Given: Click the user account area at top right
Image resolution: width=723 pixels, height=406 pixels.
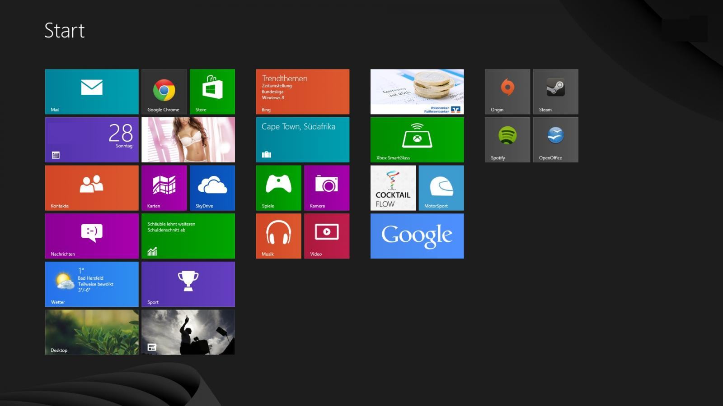Looking at the screenshot, I should (685, 29).
